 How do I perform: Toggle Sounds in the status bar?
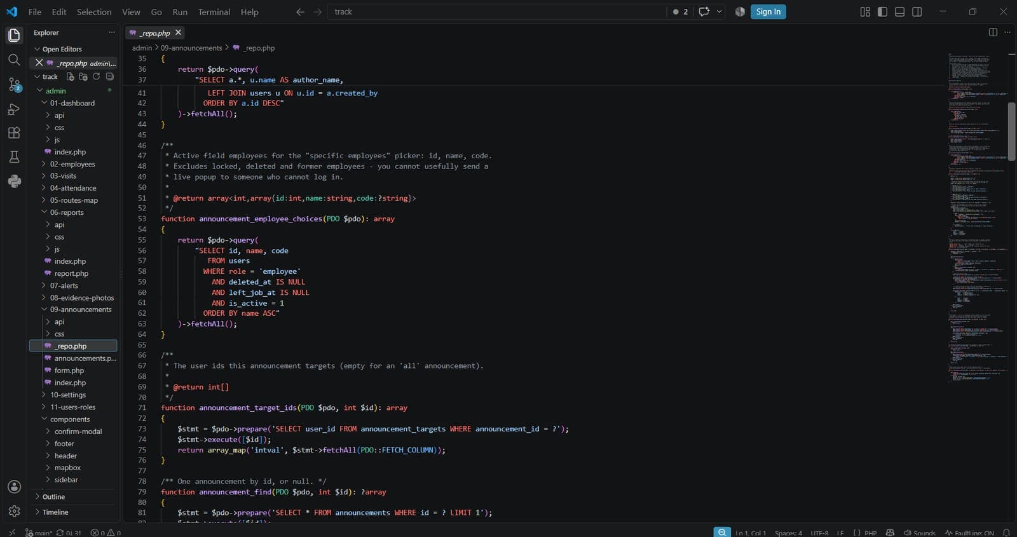click(919, 533)
